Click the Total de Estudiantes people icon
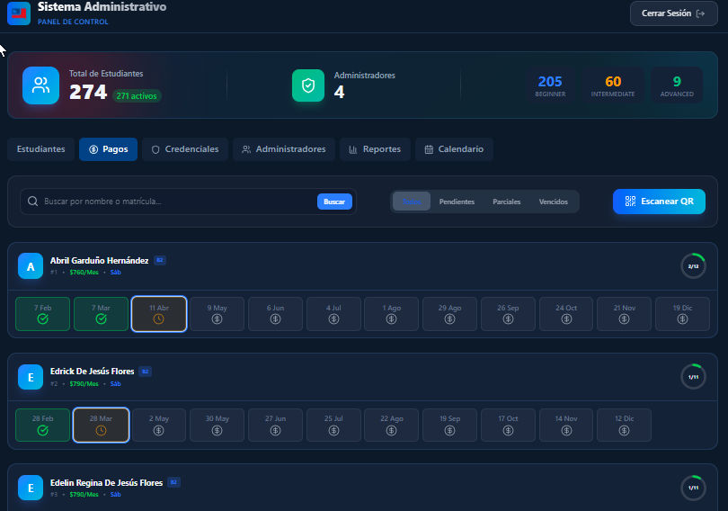 click(40, 85)
